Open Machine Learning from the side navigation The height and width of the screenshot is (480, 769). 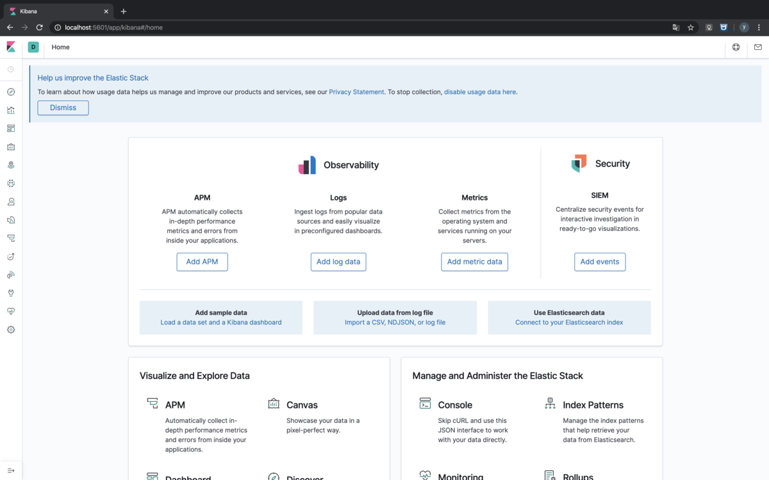tap(11, 183)
